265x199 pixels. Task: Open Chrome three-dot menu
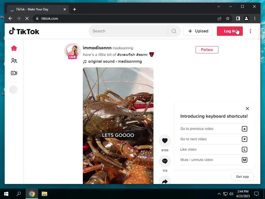(x=255, y=18)
